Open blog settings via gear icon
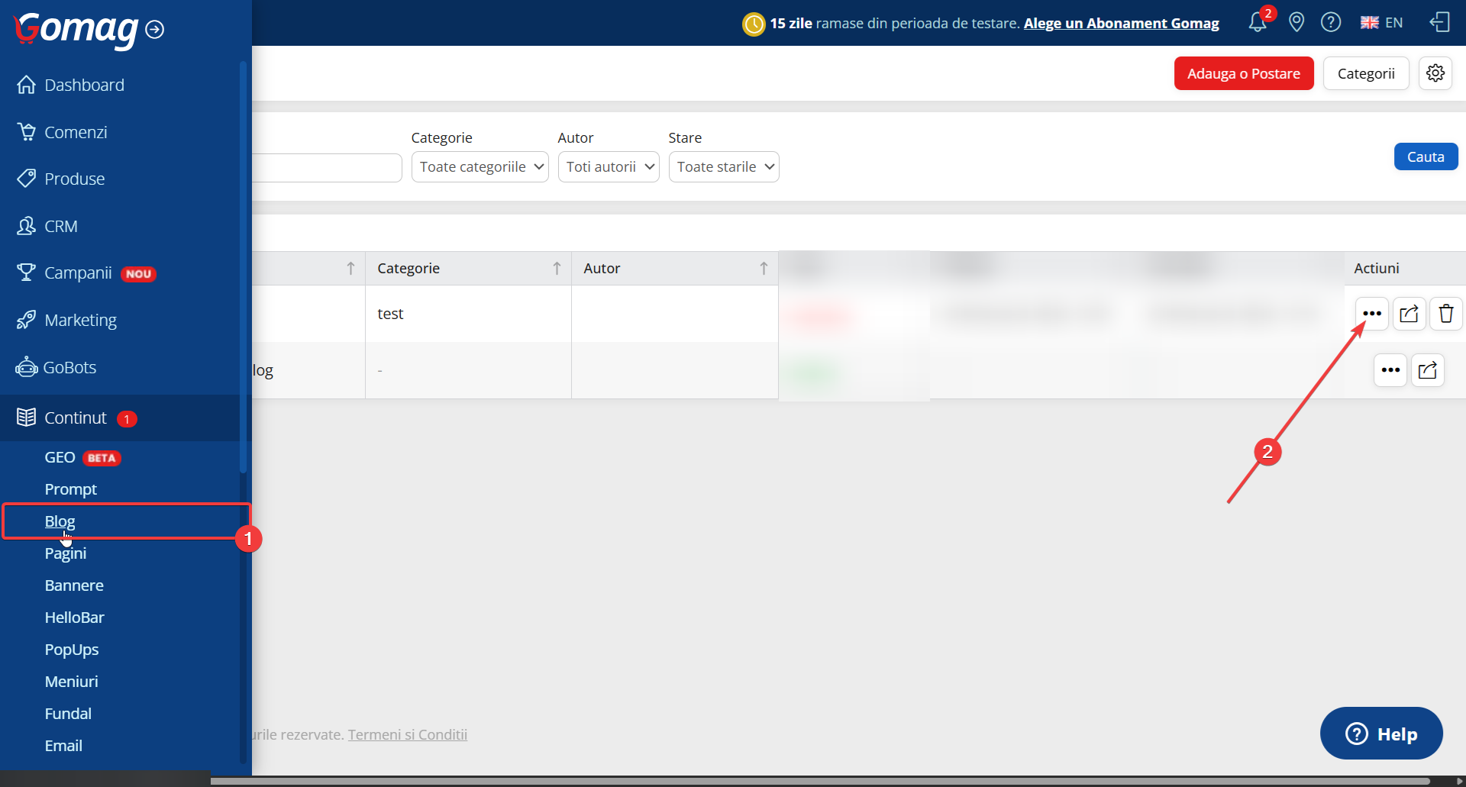This screenshot has width=1466, height=787. click(x=1435, y=73)
